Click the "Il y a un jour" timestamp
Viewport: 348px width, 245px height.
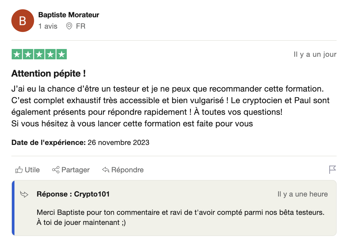click(315, 54)
